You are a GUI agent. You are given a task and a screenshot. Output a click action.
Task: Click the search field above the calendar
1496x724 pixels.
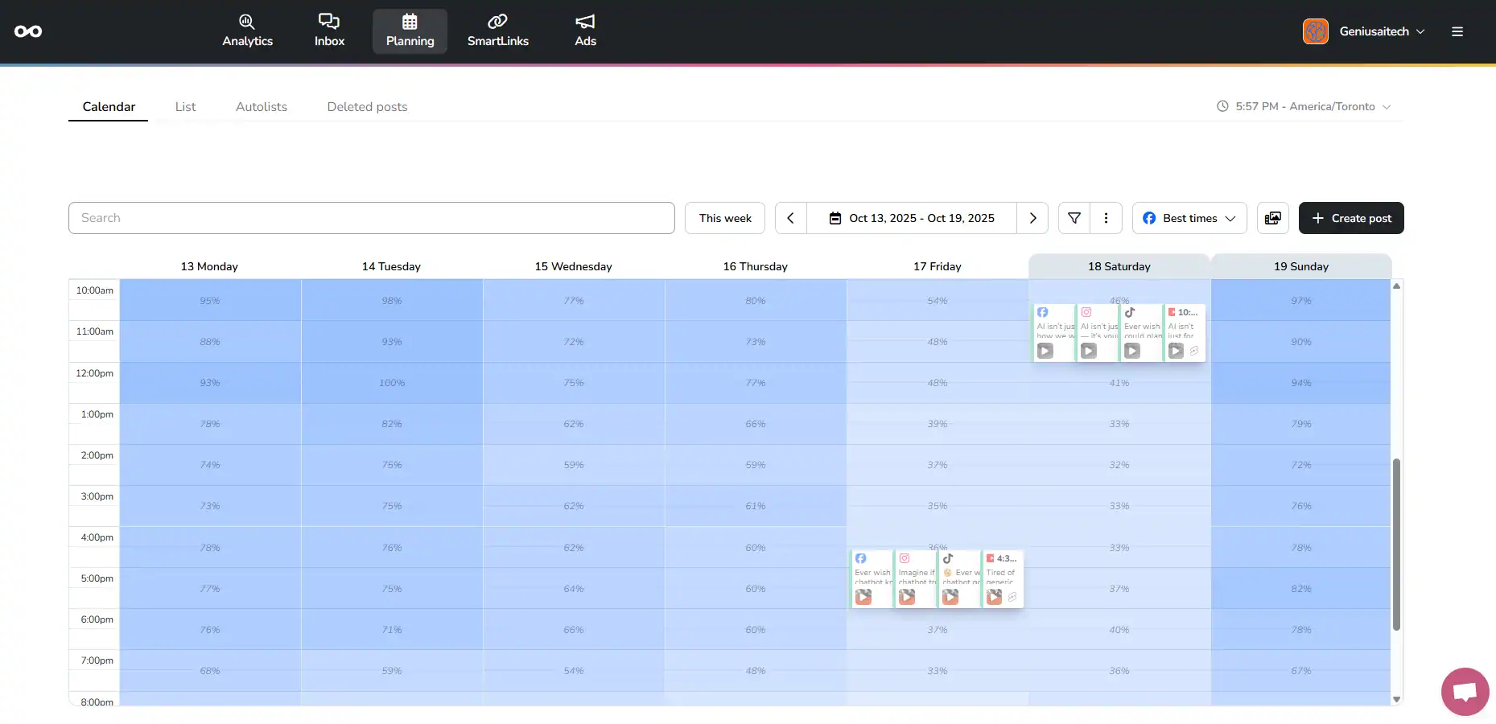(x=371, y=218)
